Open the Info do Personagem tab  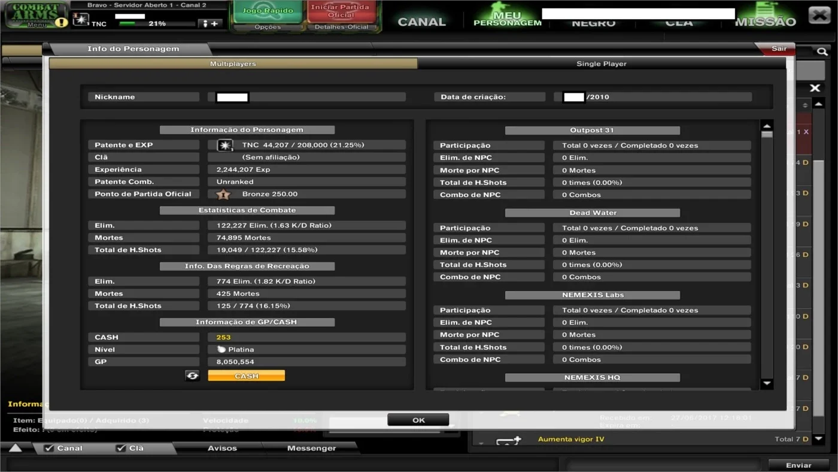coord(133,49)
